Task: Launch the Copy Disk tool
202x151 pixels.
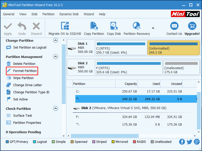Action: click(114, 26)
